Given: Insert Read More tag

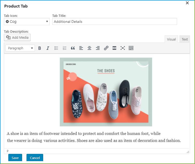Looking at the screenshot, I should point(114,48).
